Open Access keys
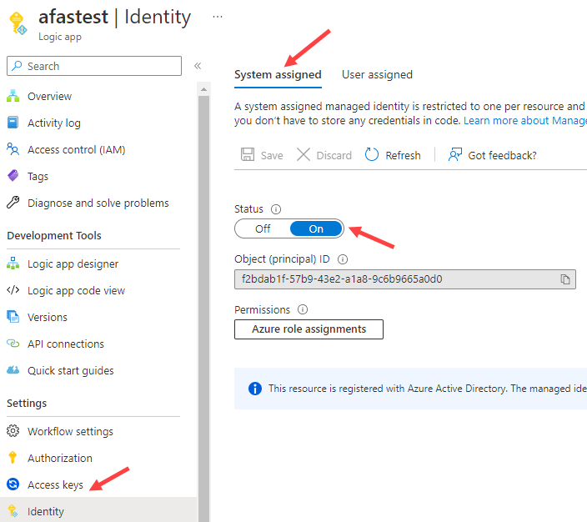This screenshot has width=587, height=522. pyautogui.click(x=55, y=484)
